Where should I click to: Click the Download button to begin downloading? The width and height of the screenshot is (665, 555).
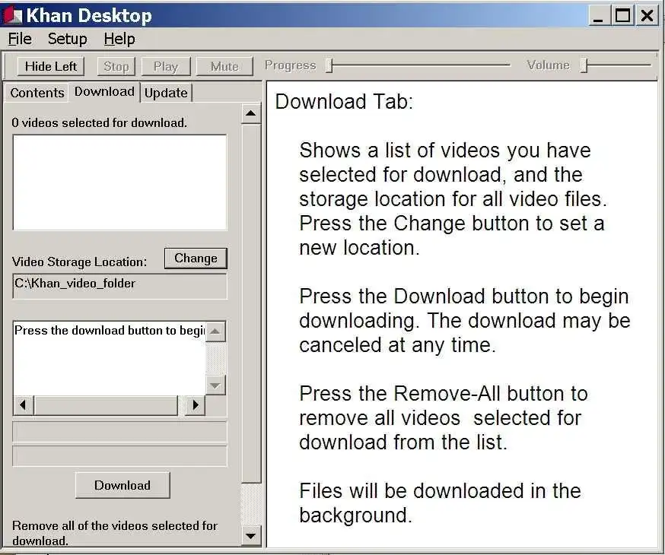[123, 485]
